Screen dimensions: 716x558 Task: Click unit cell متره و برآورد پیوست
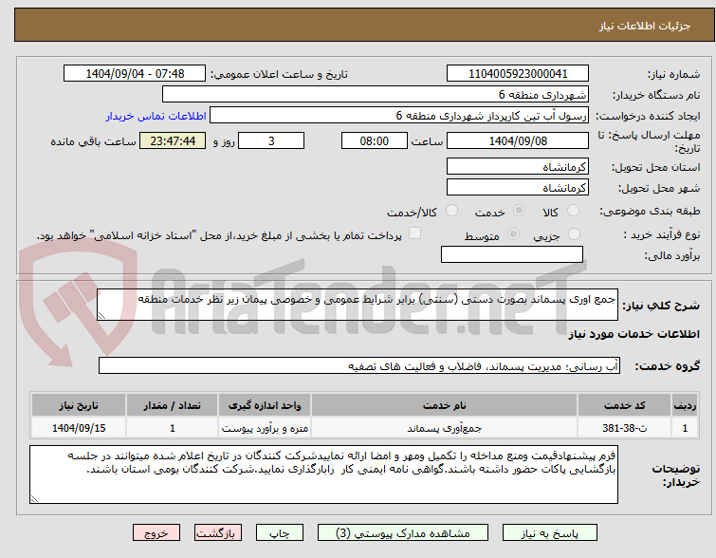pyautogui.click(x=265, y=428)
